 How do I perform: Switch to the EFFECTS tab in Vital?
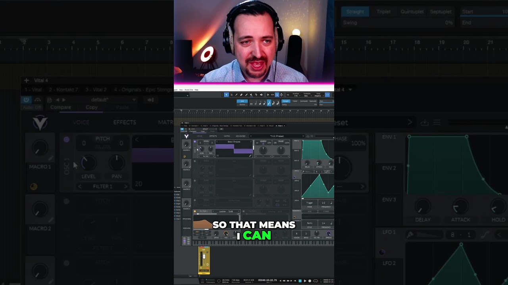[213, 136]
